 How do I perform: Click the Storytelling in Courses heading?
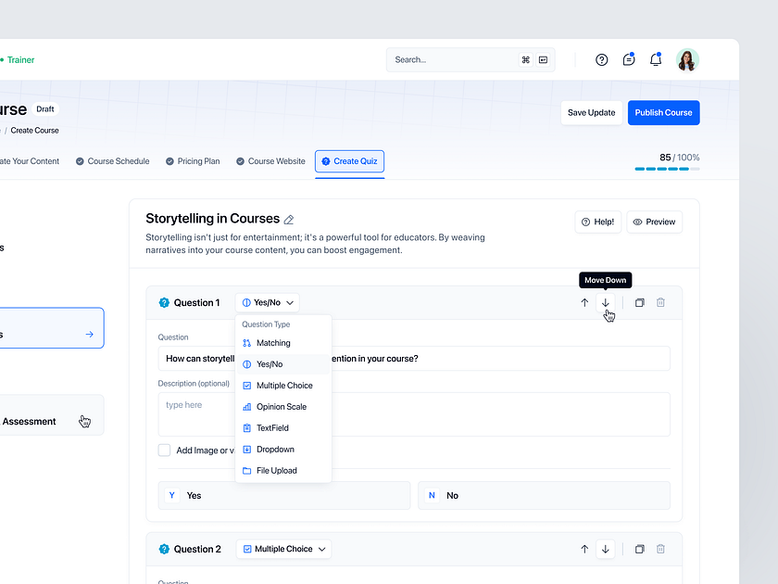point(212,219)
